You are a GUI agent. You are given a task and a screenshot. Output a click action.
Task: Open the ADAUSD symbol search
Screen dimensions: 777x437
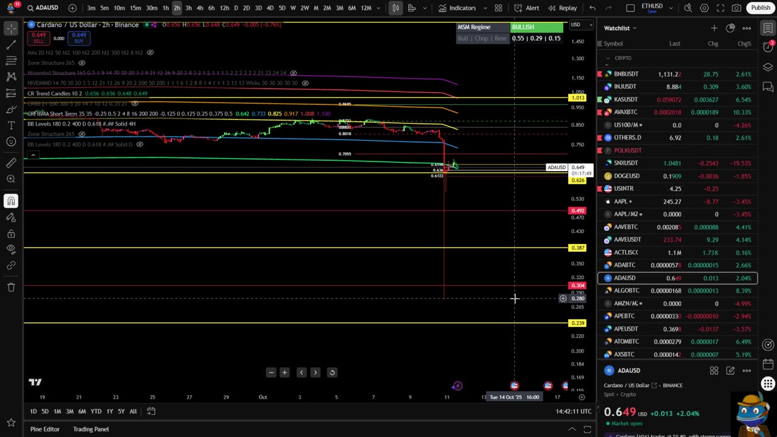(42, 8)
